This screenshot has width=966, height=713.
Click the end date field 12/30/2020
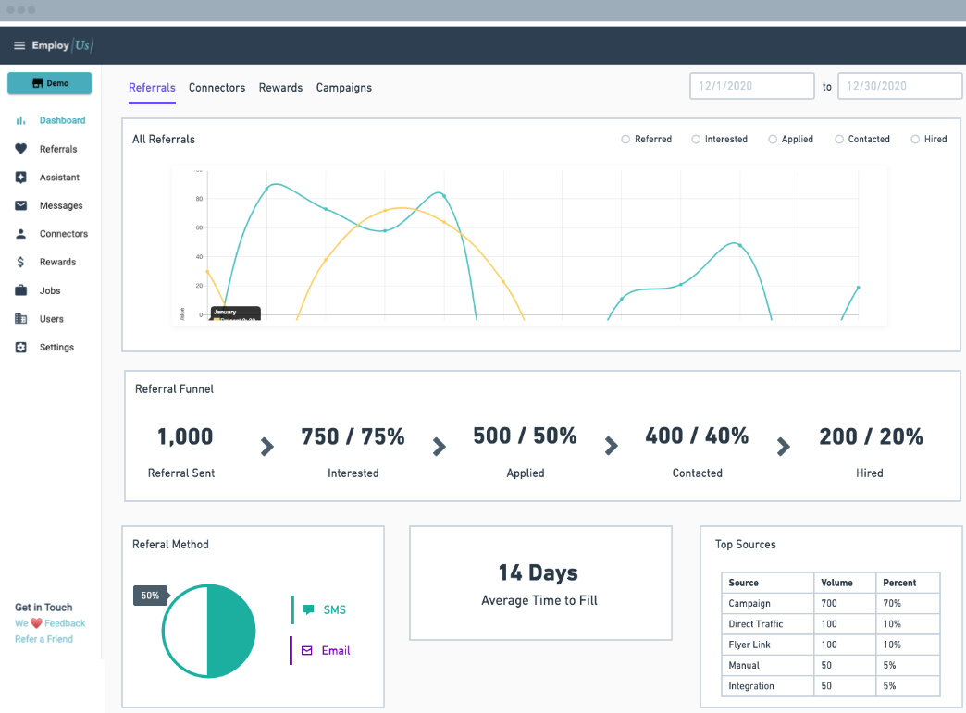(x=899, y=86)
